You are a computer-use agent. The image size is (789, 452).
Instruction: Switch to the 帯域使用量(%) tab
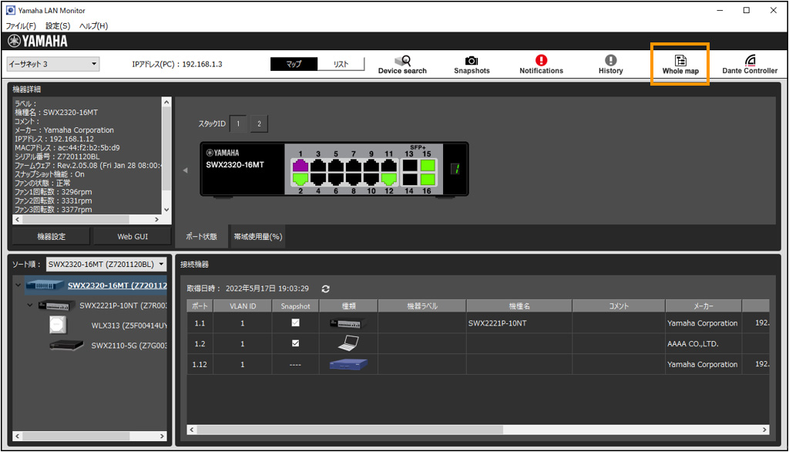258,237
